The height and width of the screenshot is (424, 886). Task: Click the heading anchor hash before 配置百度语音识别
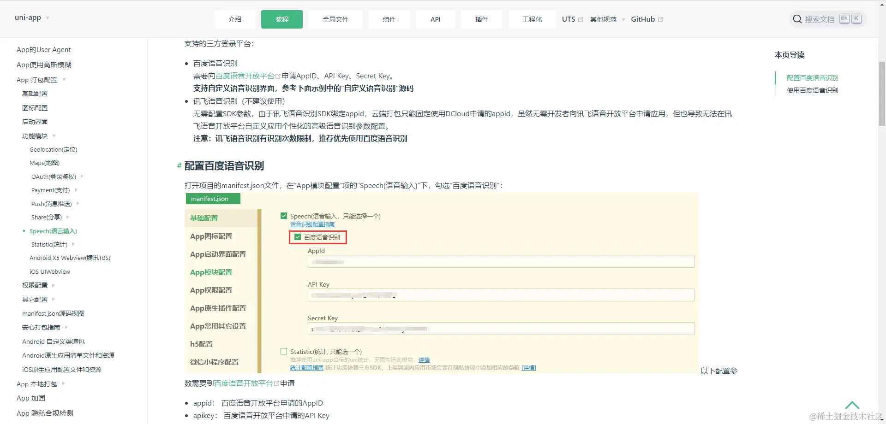(179, 166)
